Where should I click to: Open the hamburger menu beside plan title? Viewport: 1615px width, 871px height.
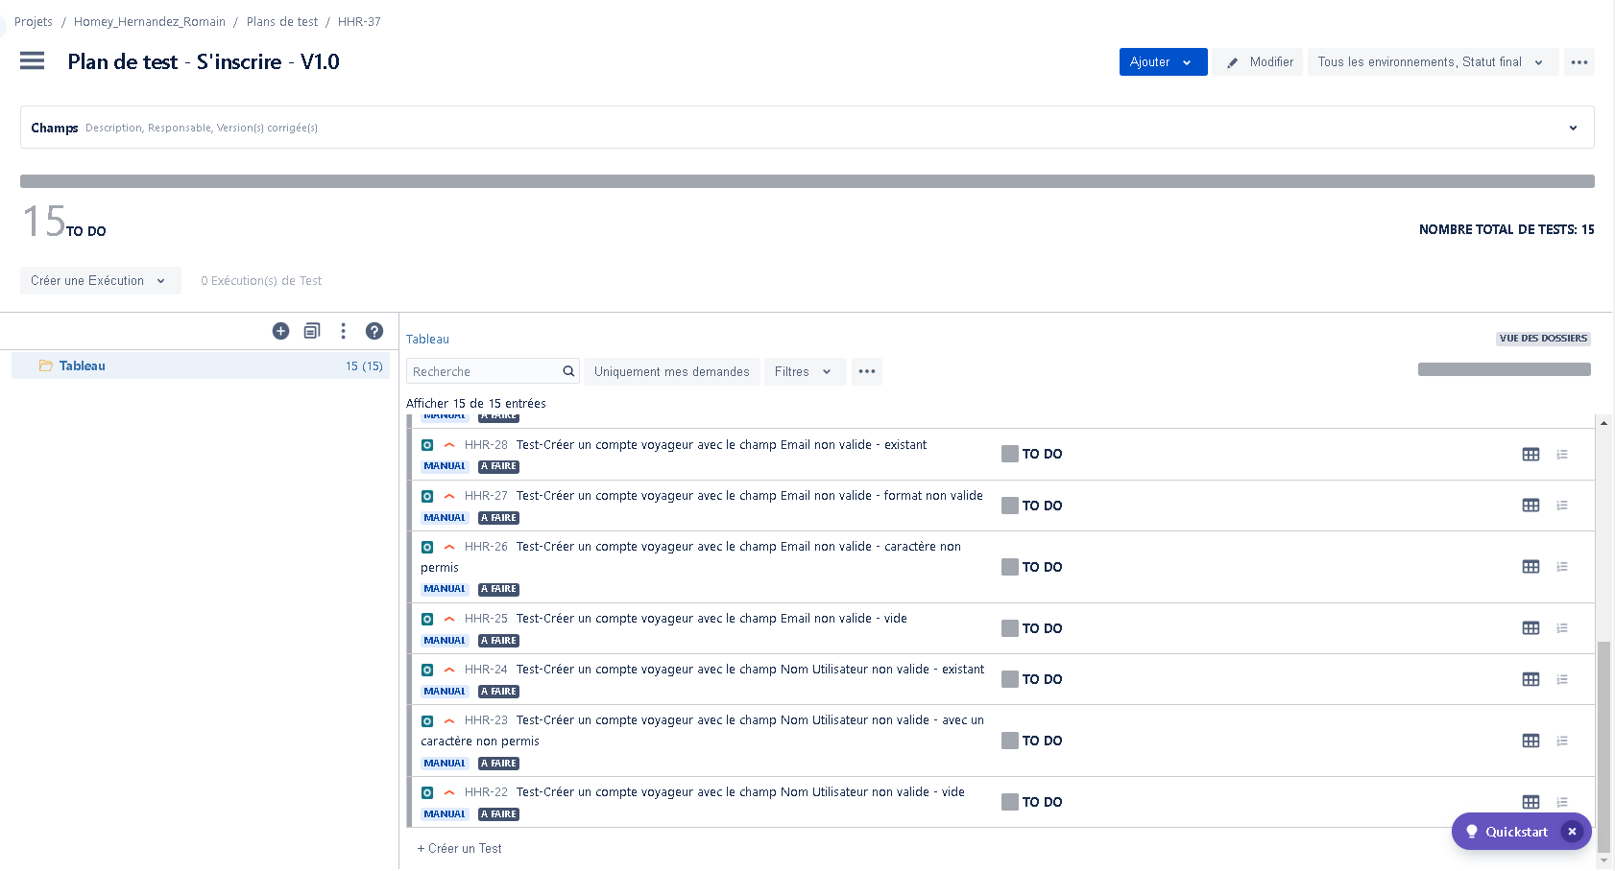[x=32, y=61]
